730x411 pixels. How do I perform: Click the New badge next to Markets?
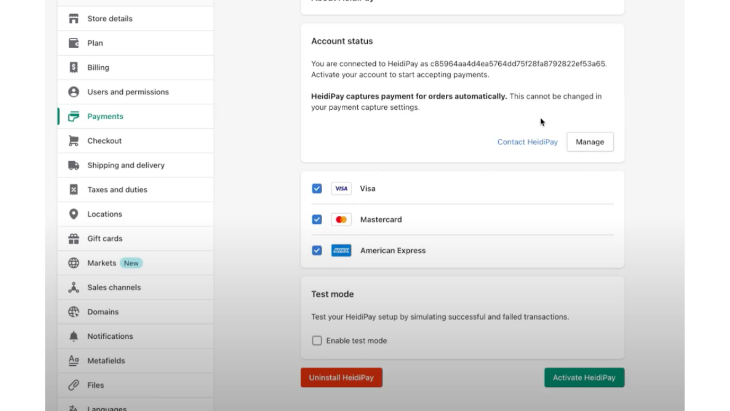(131, 263)
